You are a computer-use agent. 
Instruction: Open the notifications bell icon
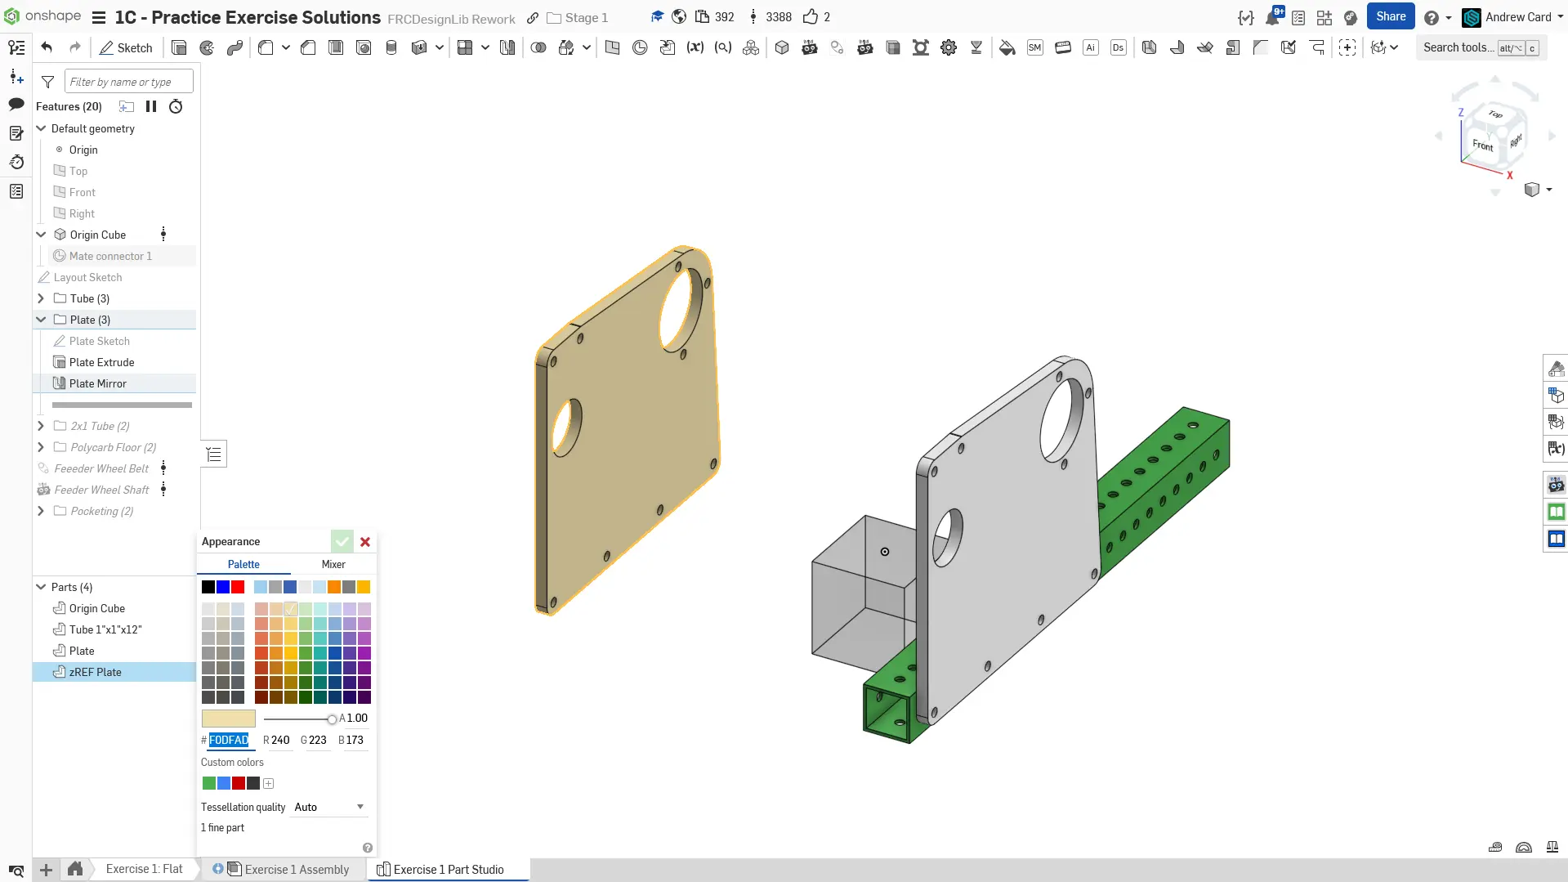1272,17
